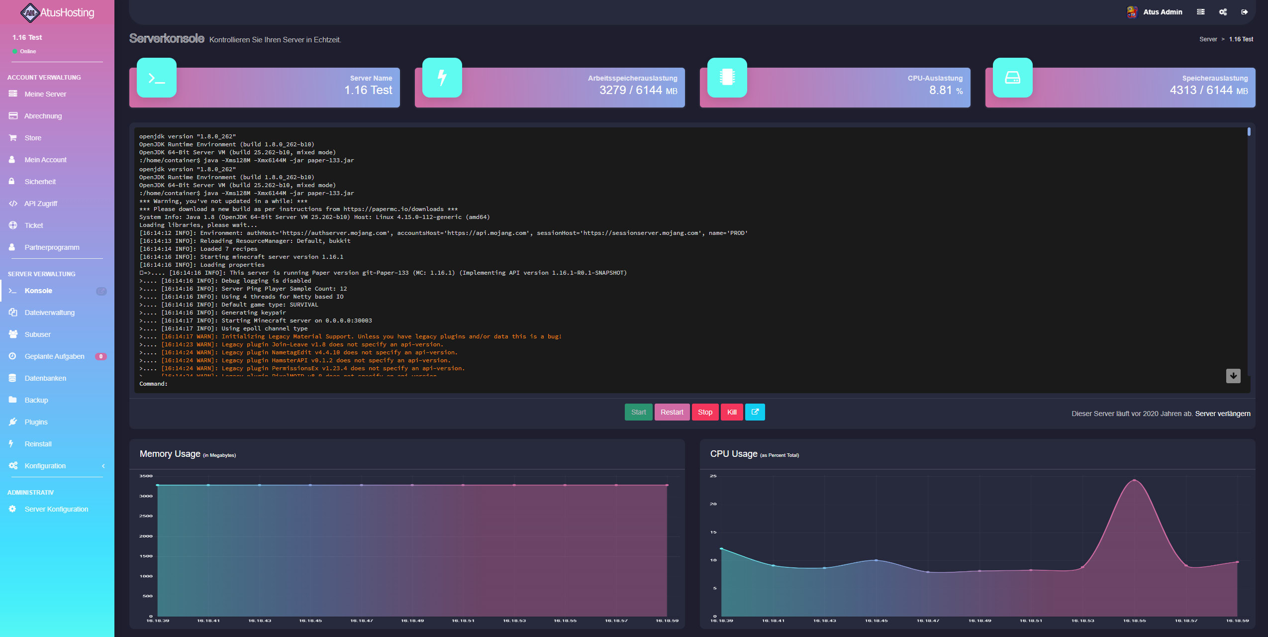Open Konsole menu item
This screenshot has height=637, width=1268.
click(x=57, y=291)
